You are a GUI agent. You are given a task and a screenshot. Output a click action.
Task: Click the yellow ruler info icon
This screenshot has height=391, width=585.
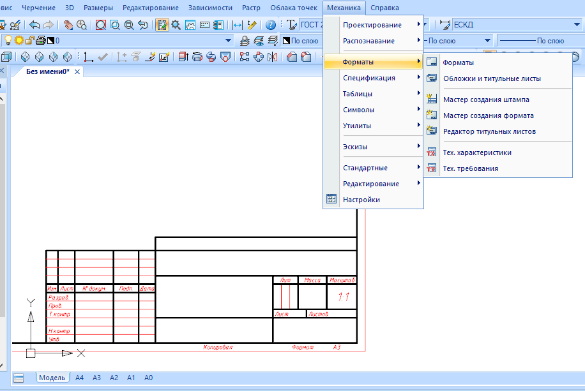[252, 25]
